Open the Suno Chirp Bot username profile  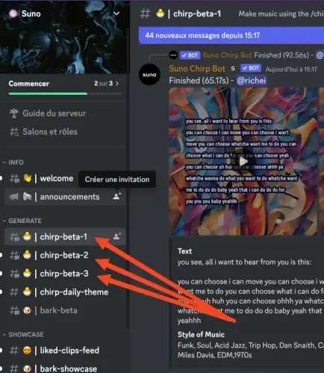click(x=197, y=69)
